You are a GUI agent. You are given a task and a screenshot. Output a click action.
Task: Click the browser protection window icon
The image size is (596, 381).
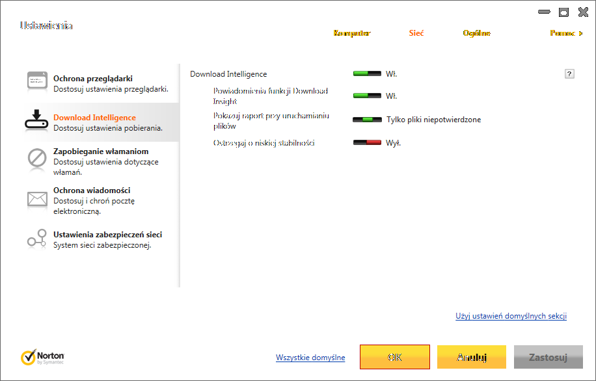coord(37,81)
